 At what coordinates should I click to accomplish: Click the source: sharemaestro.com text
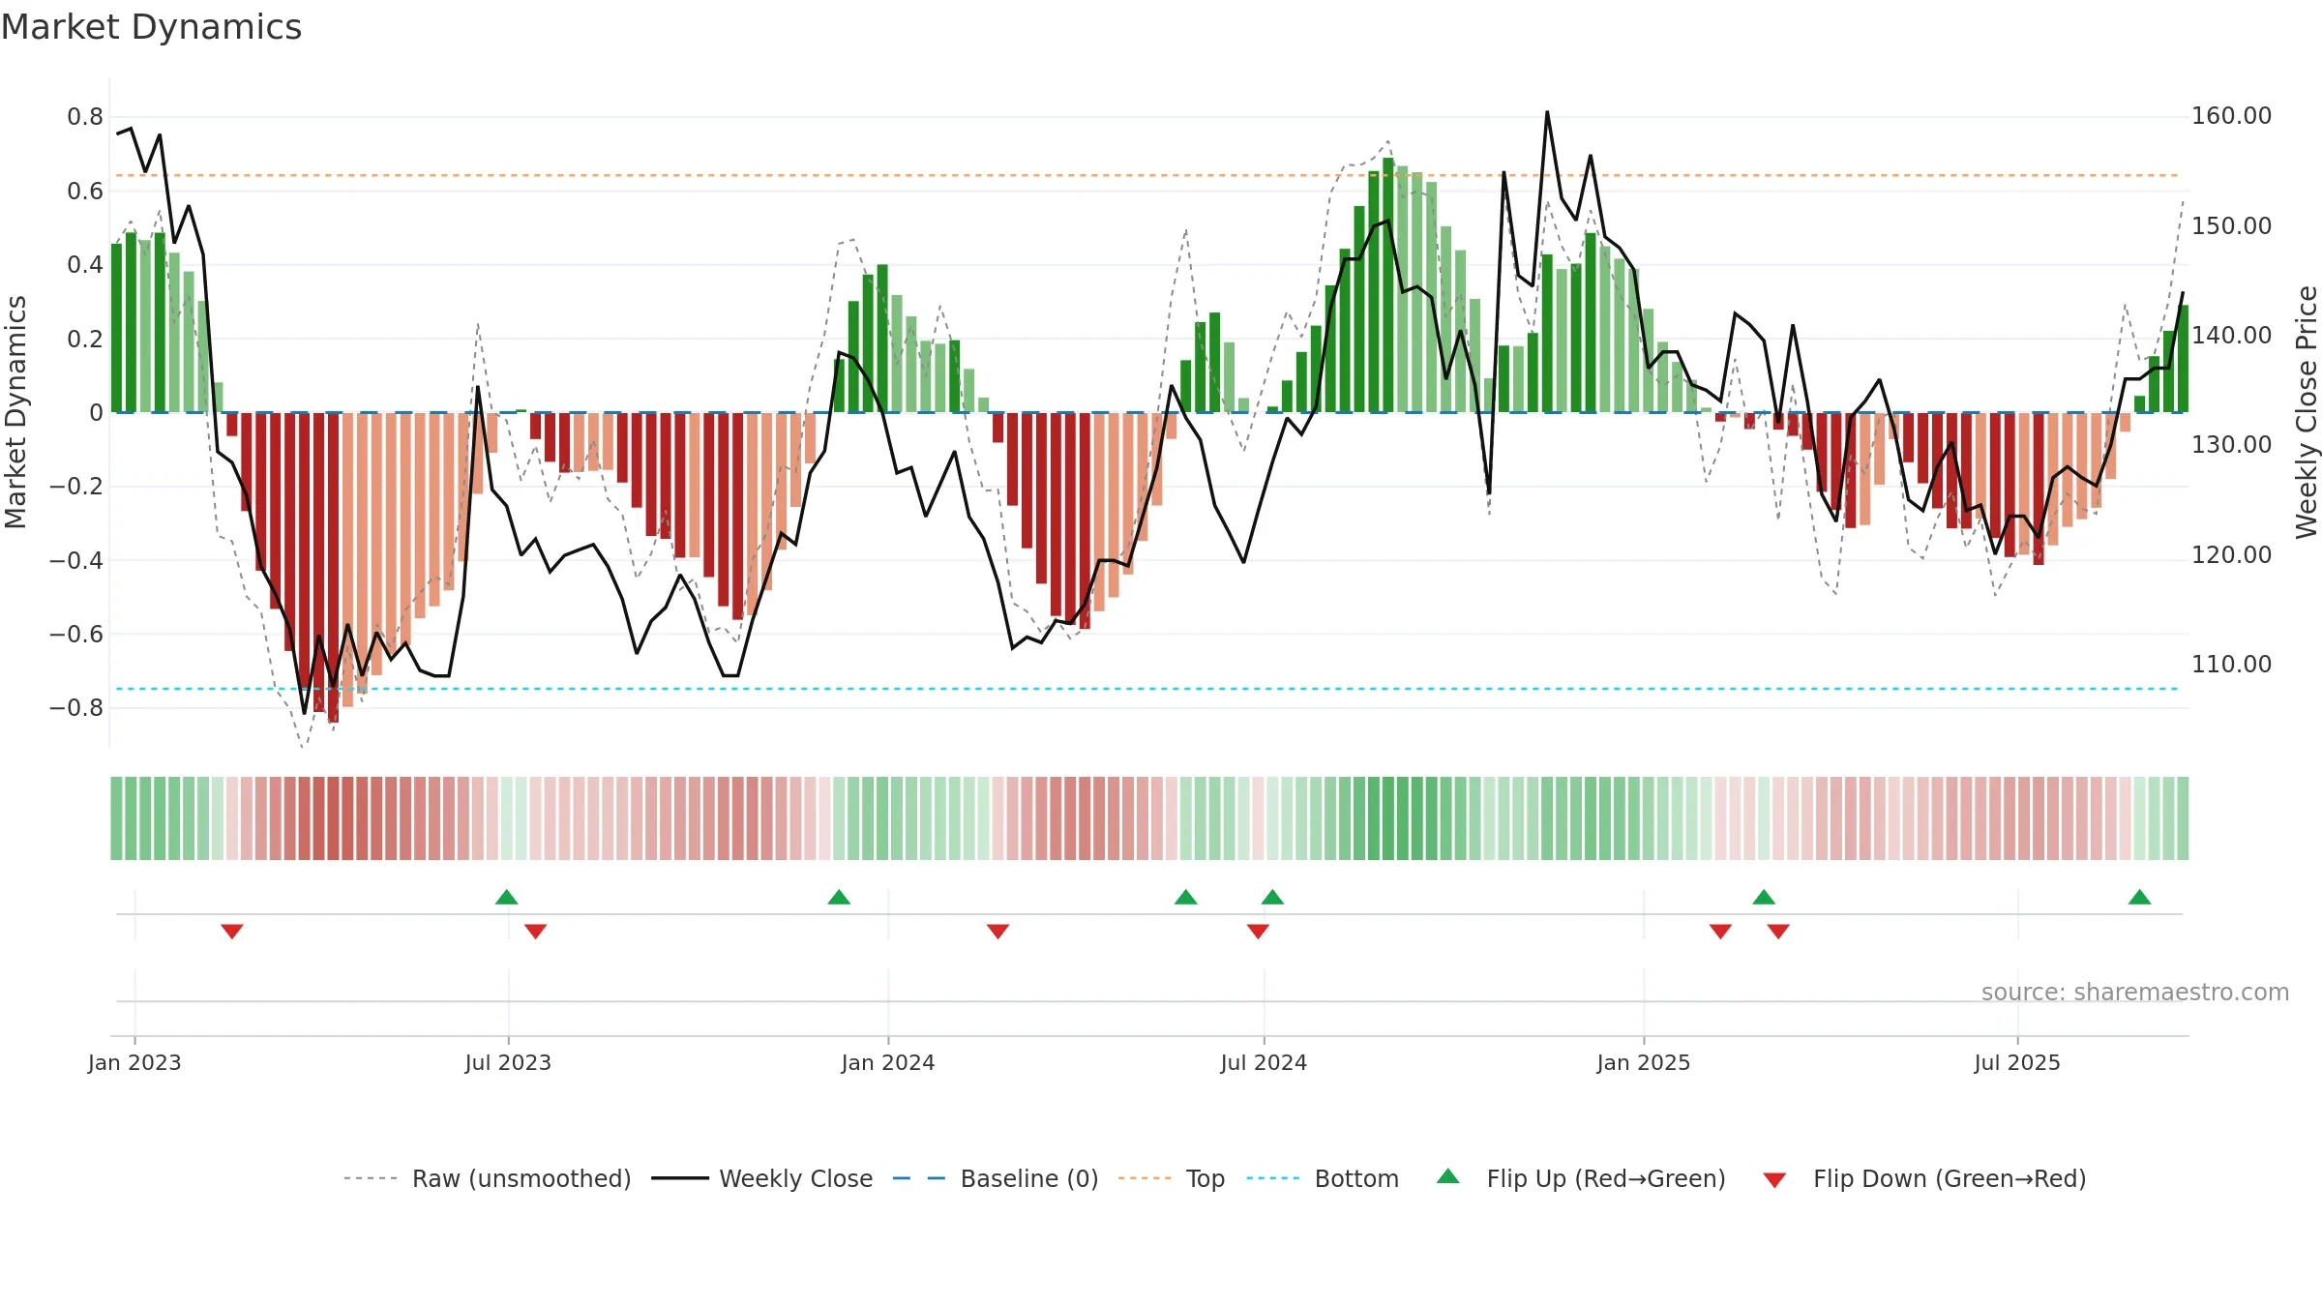tap(2135, 992)
